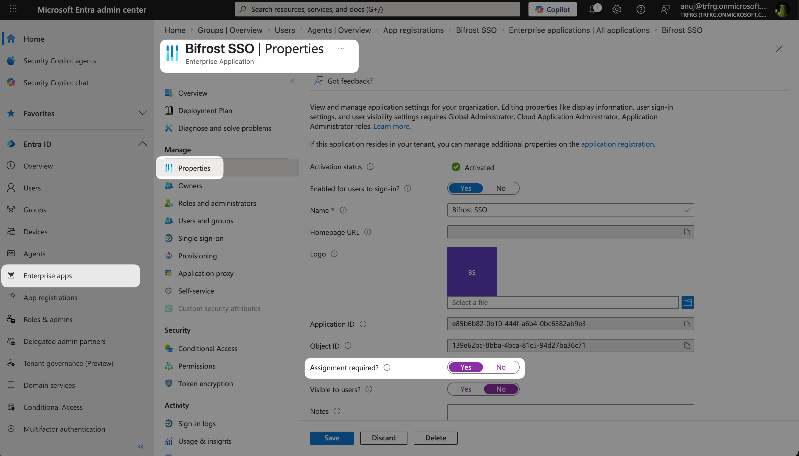
Task: Go to App registrations breadcrumb
Action: click(413, 30)
